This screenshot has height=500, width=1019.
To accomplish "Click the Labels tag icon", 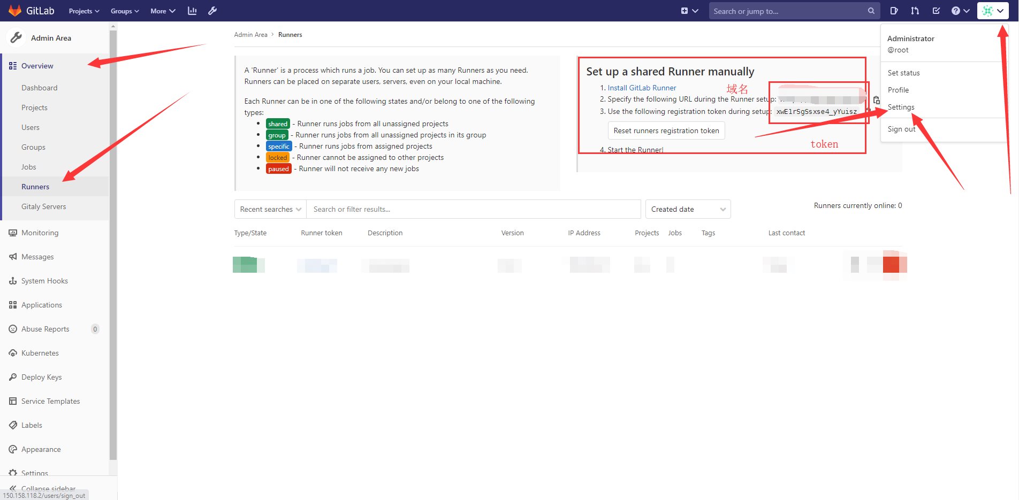I will tap(13, 425).
